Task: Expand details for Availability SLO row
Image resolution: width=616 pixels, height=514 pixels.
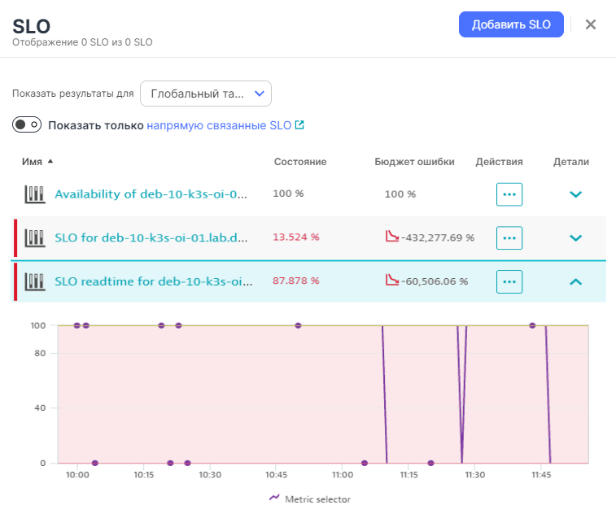Action: [575, 194]
